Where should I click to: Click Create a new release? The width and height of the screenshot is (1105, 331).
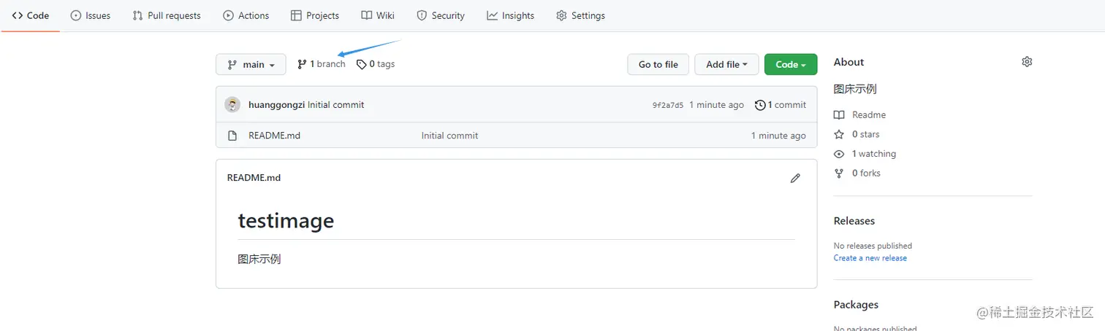pos(870,258)
